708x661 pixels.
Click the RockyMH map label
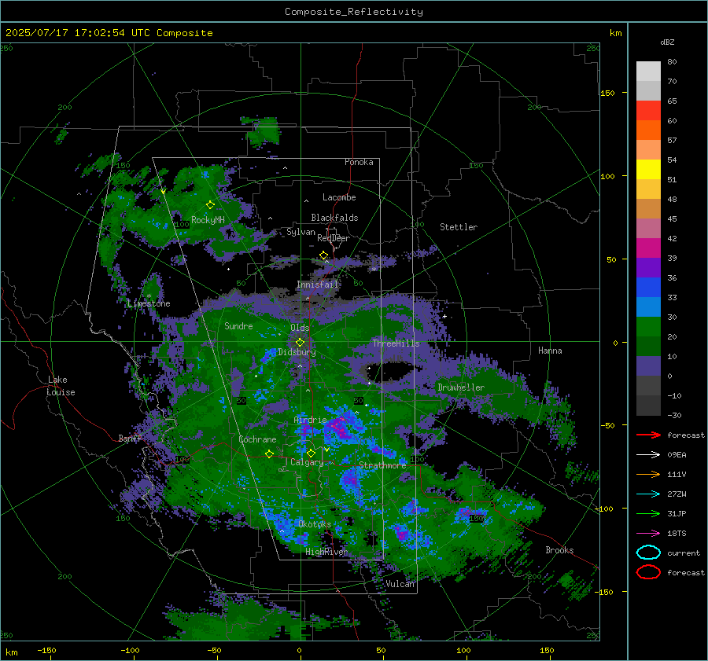[x=208, y=220]
